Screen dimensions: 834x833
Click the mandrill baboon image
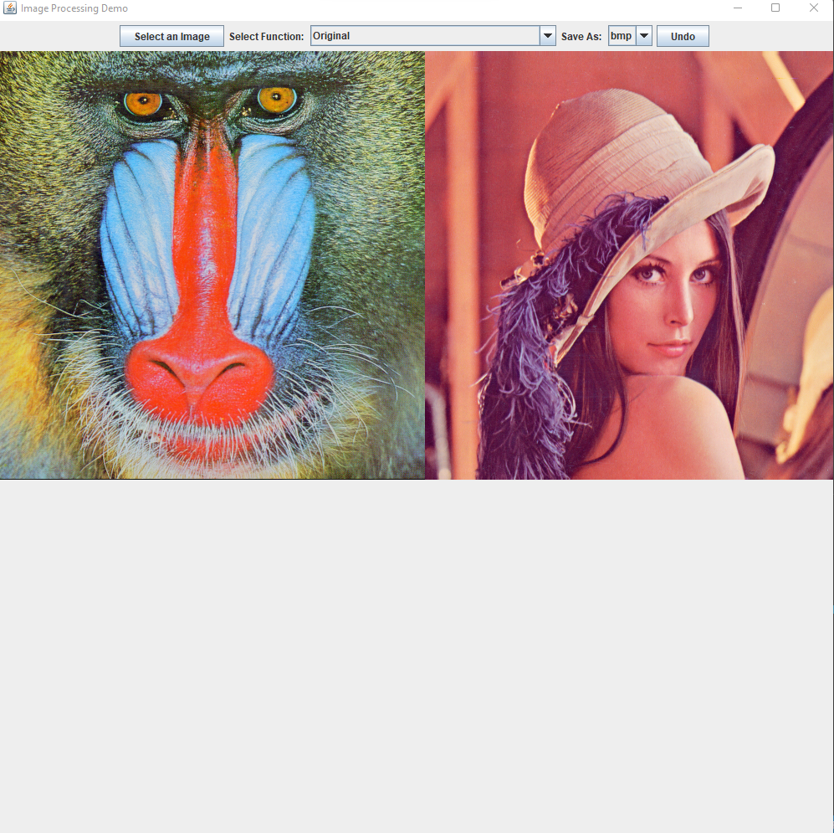212,265
